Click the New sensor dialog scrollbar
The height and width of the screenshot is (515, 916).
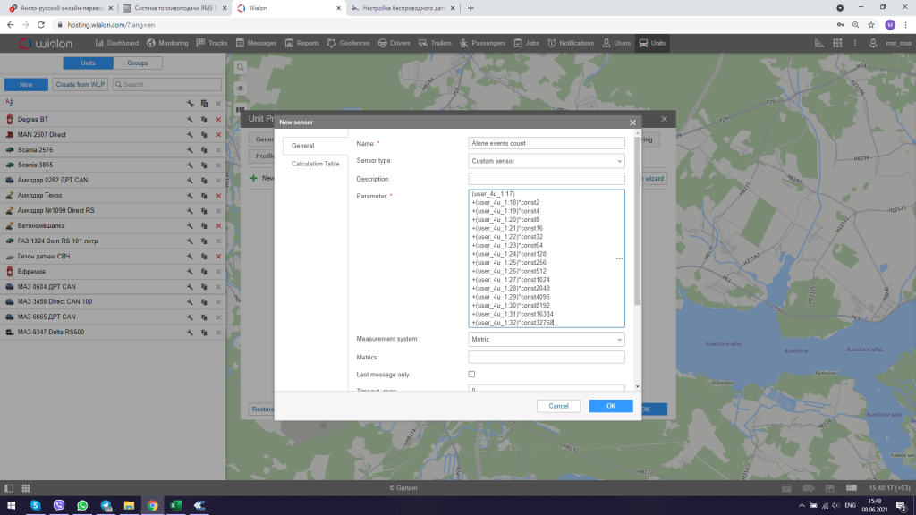637,222
